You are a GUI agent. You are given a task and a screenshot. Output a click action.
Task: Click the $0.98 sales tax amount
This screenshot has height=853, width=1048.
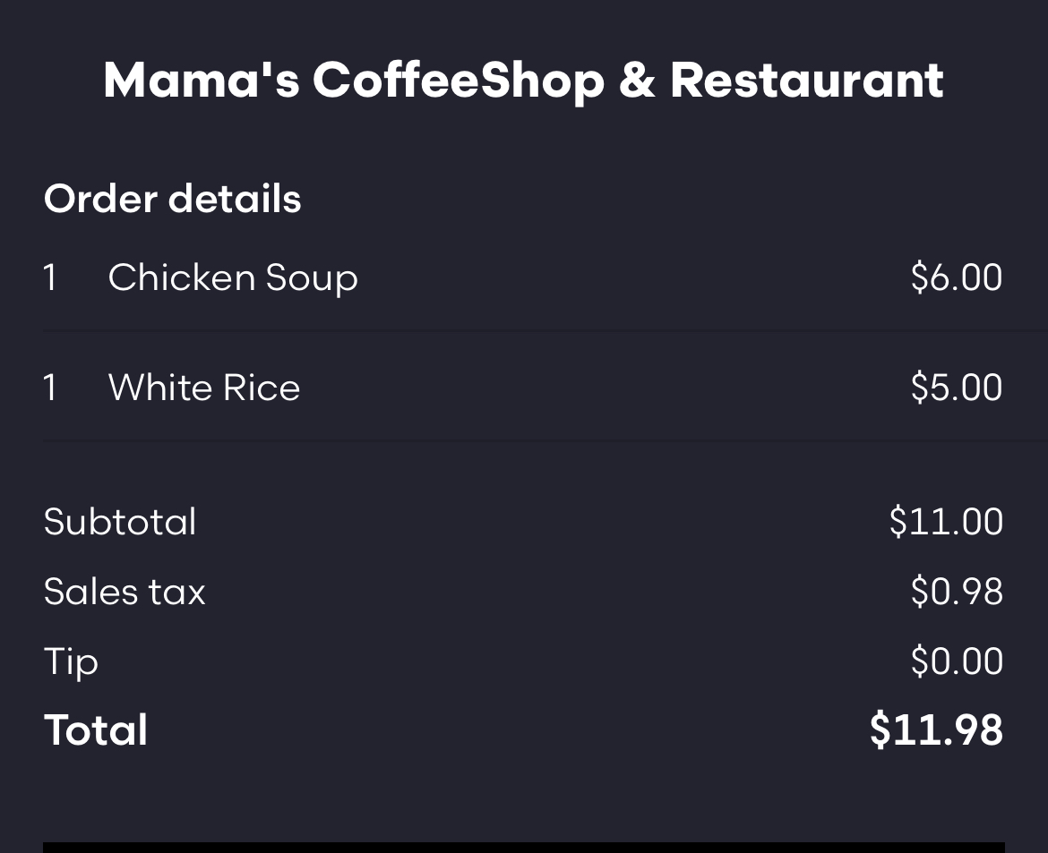(956, 592)
